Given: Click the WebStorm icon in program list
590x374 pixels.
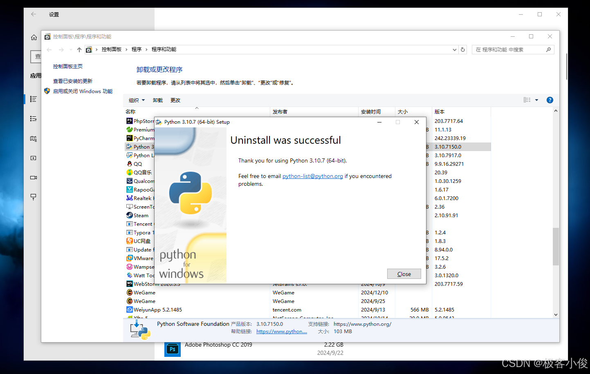Looking at the screenshot, I should click(129, 284).
